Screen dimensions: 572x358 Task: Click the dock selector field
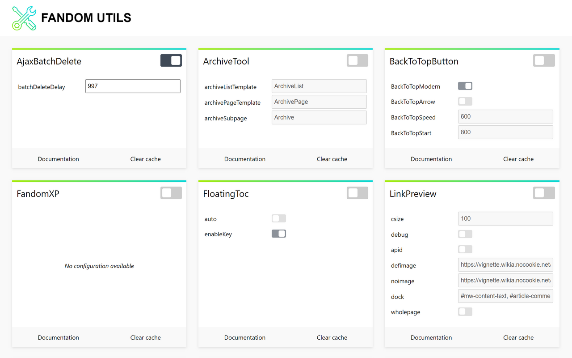click(x=505, y=296)
